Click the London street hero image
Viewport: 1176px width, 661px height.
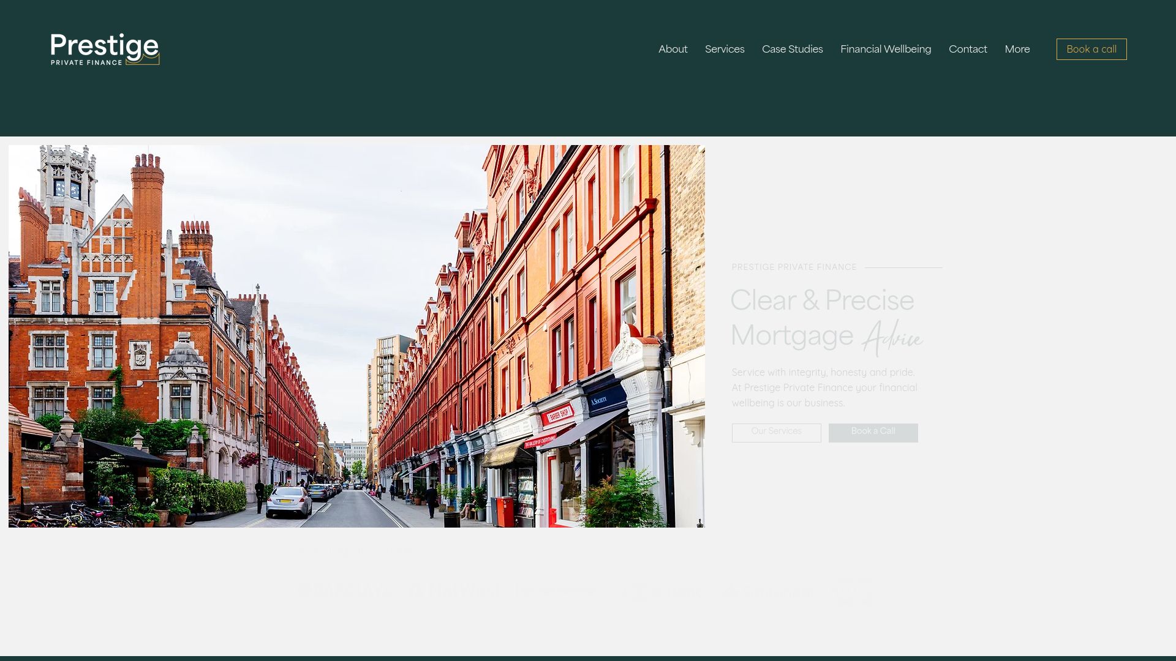tap(356, 336)
